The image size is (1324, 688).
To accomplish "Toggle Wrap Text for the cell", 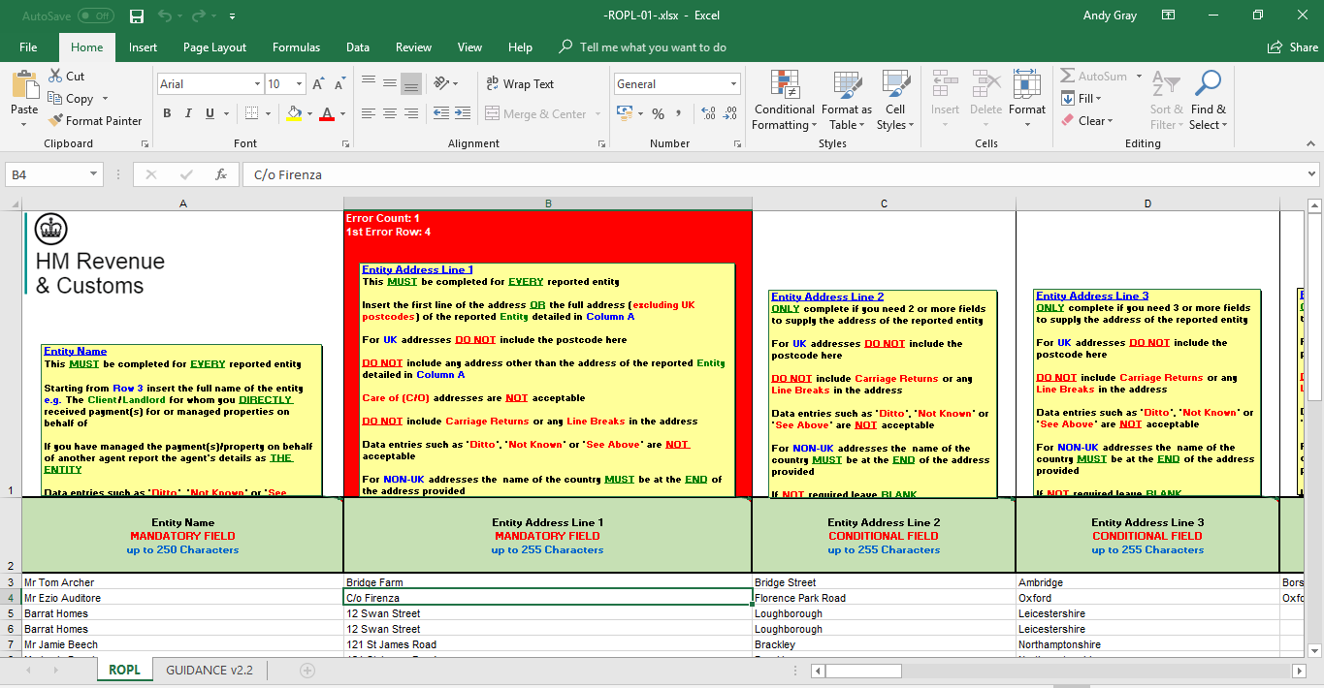I will point(519,84).
